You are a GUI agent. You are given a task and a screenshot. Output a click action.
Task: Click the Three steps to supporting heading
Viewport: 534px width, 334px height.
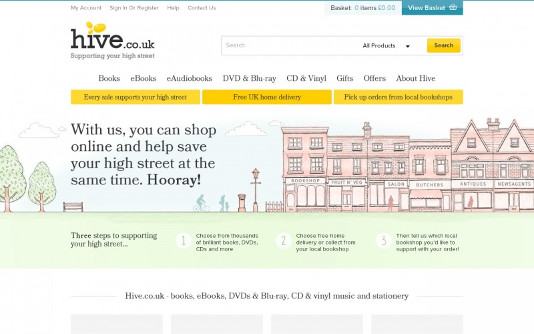[x=113, y=240]
